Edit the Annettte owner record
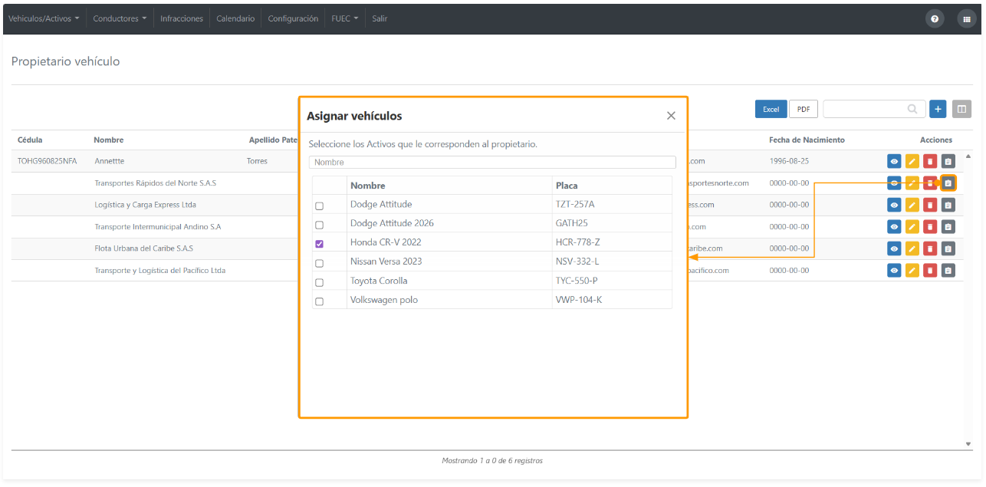 pyautogui.click(x=912, y=162)
